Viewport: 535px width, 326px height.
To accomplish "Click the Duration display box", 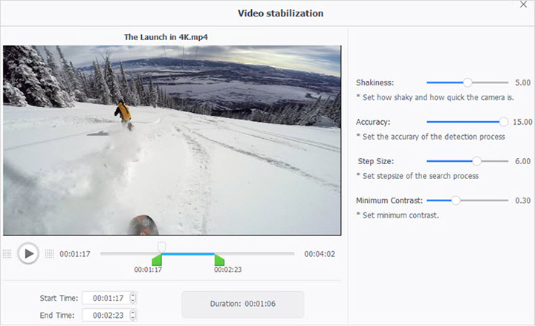I will click(242, 304).
